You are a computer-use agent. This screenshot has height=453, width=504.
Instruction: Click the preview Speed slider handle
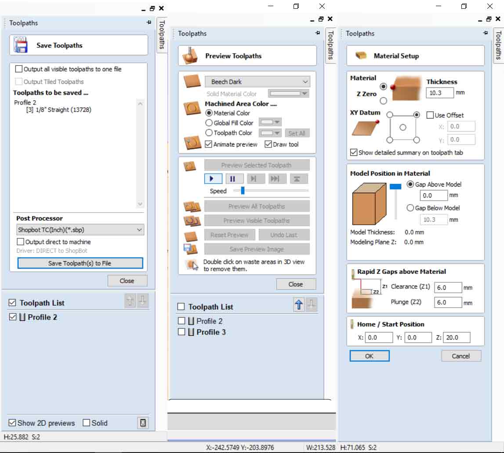[243, 191]
